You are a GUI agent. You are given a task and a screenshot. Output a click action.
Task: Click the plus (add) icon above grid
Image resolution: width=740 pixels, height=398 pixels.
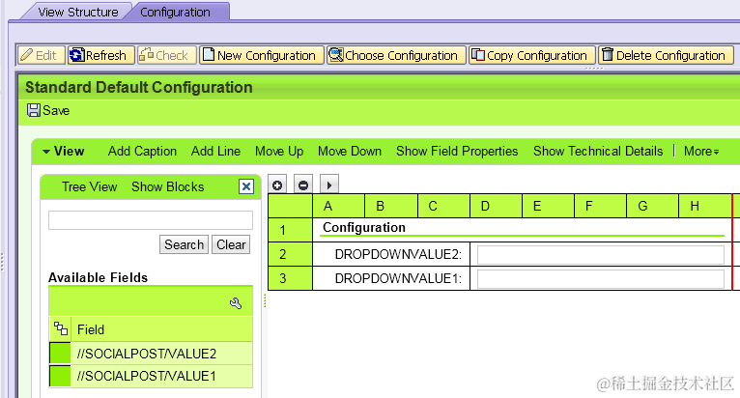pyautogui.click(x=277, y=185)
